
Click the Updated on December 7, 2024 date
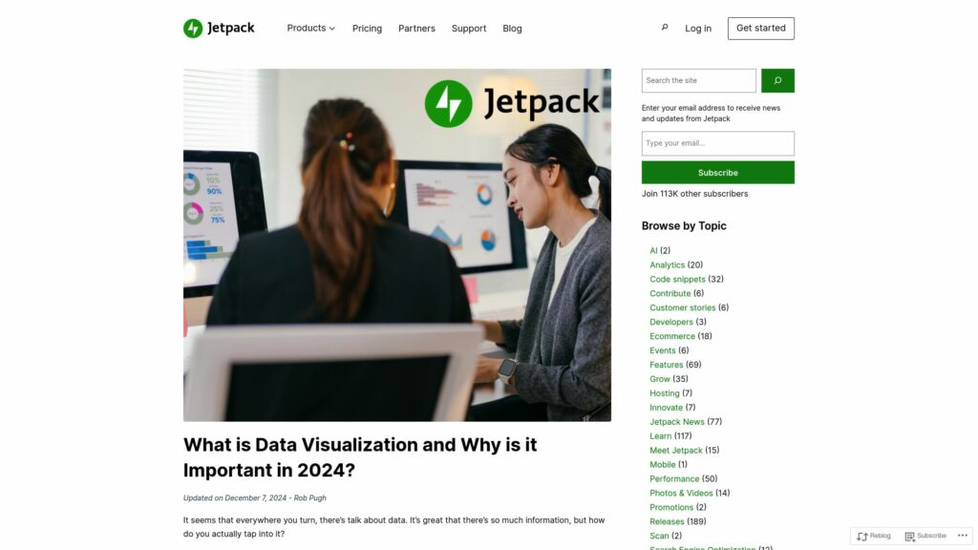[x=235, y=497]
